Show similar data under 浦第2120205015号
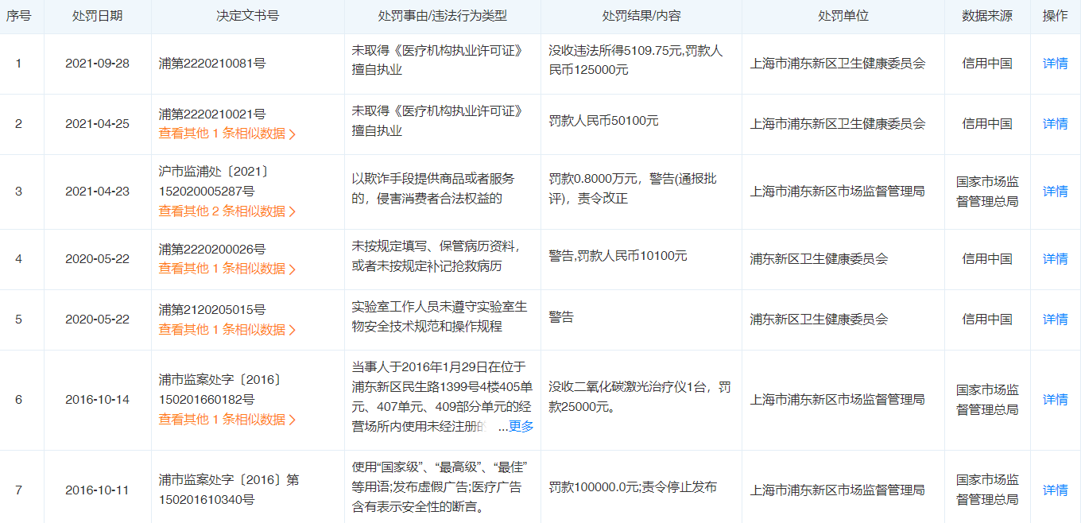This screenshot has width=1081, height=523. pos(227,329)
